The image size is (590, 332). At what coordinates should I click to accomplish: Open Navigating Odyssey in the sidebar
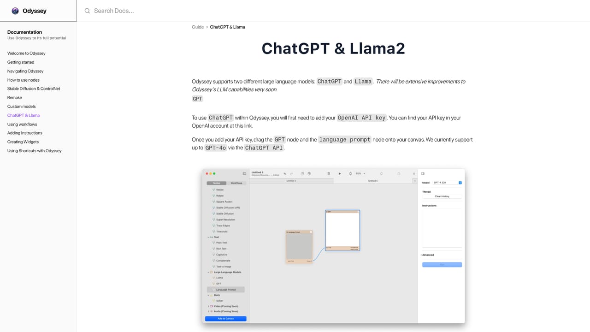tap(25, 71)
